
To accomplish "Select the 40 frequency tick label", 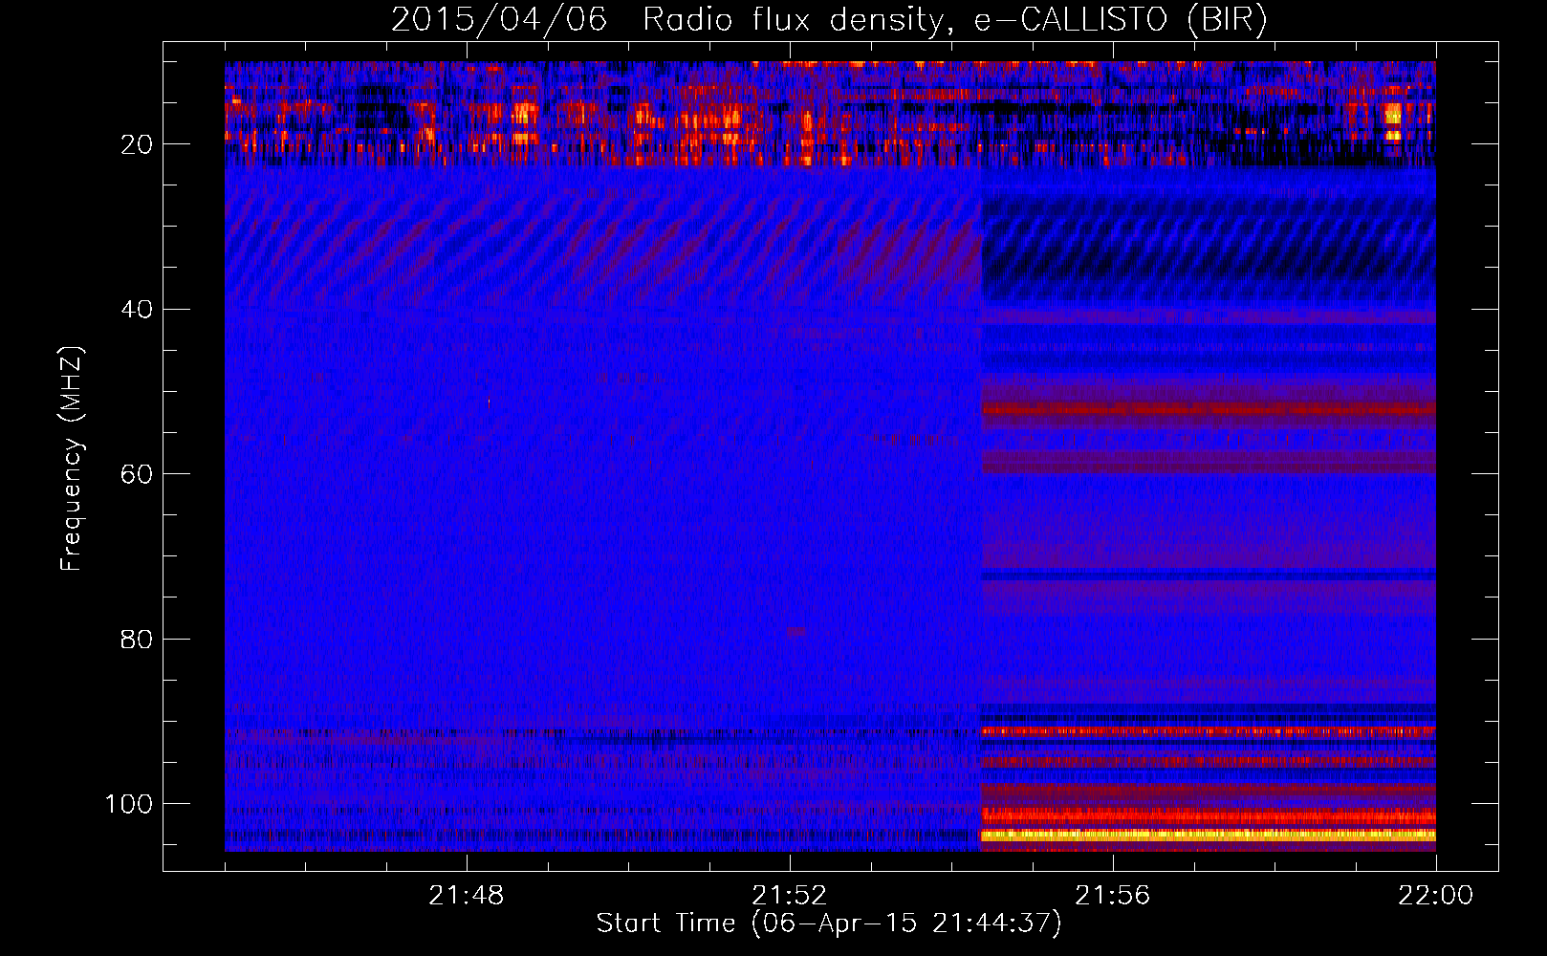I will [137, 310].
